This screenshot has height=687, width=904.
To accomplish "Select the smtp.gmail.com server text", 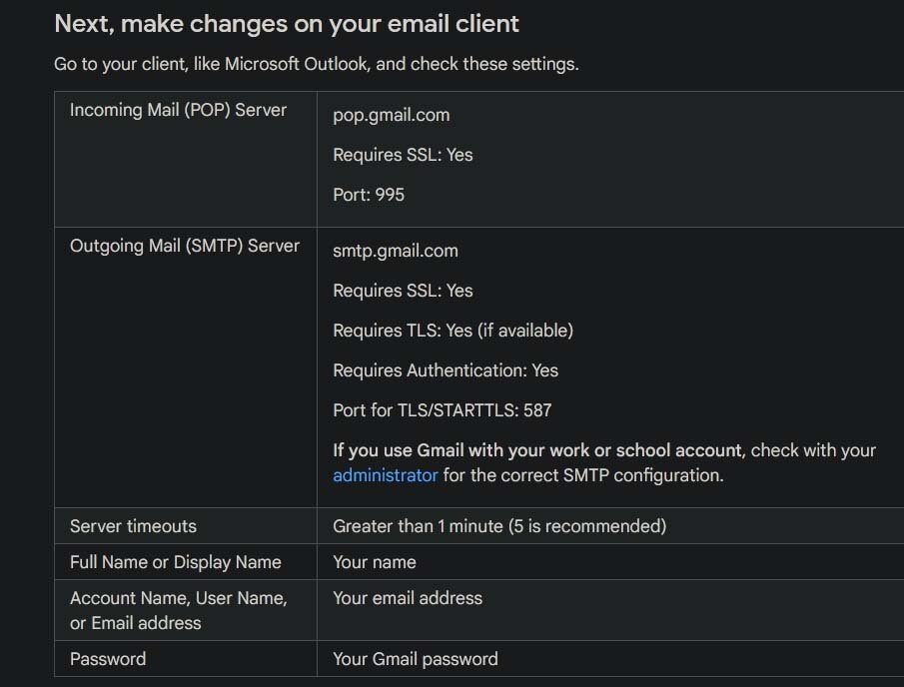I will tap(395, 251).
